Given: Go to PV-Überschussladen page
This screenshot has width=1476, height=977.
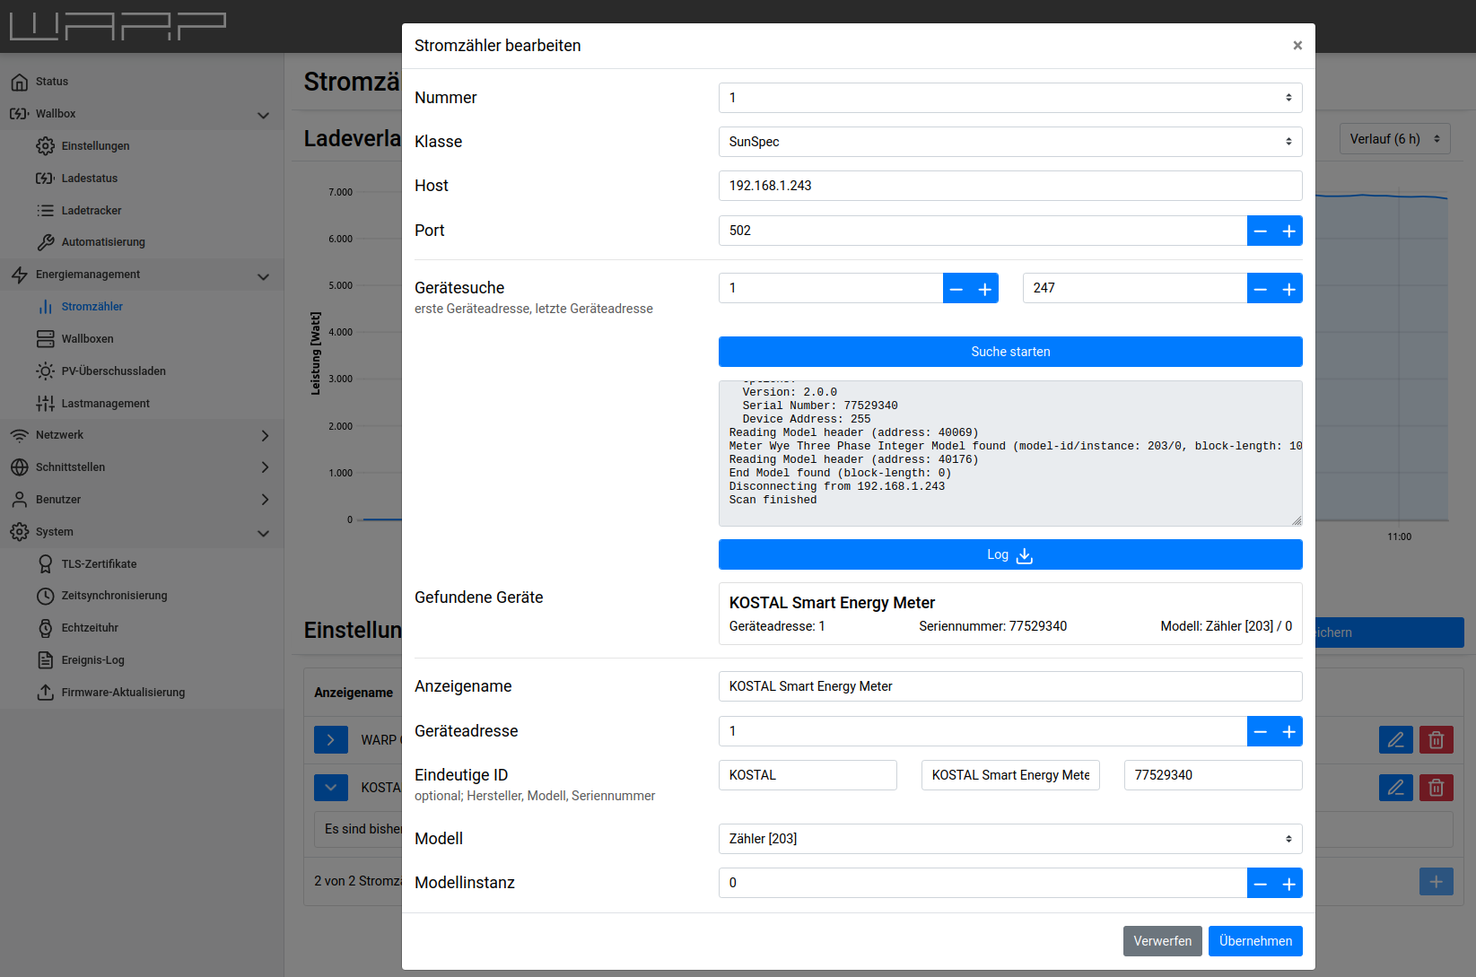Looking at the screenshot, I should 113,371.
